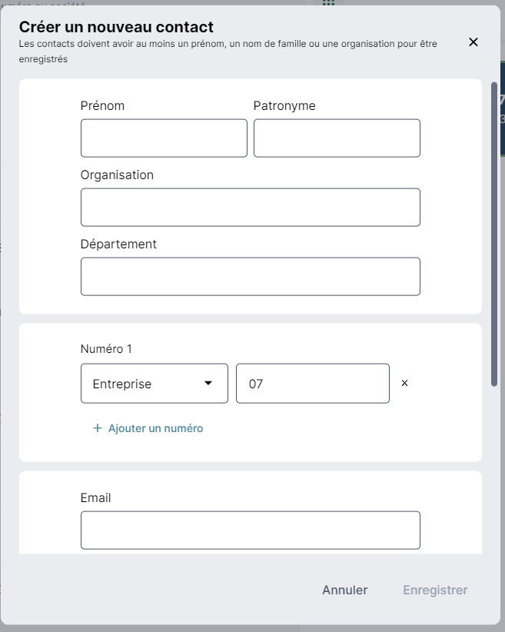Focus the Prénom text field
This screenshot has height=632, width=505.
[x=164, y=138]
